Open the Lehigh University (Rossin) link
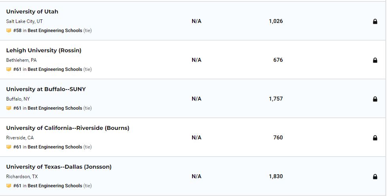The image size is (387, 196). 43,50
